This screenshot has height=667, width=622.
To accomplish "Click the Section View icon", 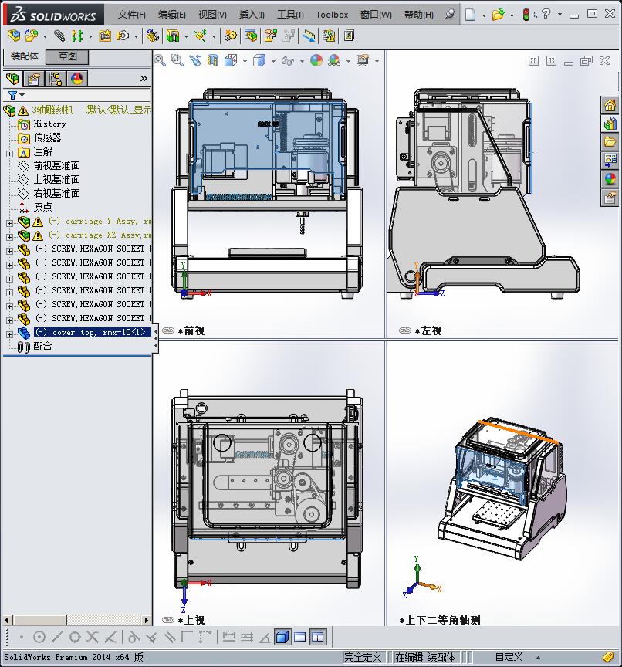I will (x=213, y=60).
